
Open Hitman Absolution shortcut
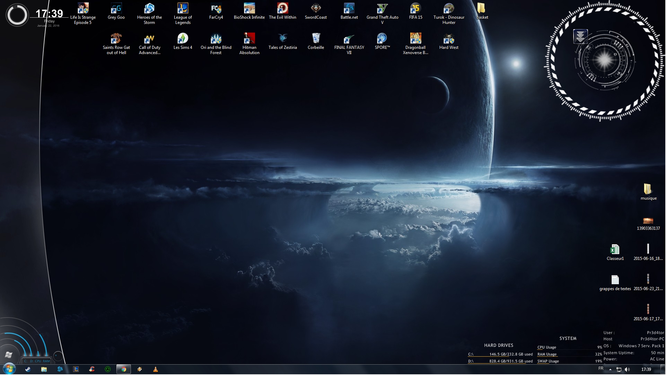[249, 44]
